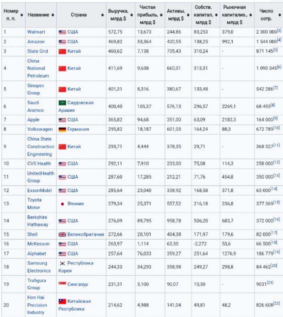Click the US flag in Apple row
The width and height of the screenshot is (283, 317).
(x=62, y=120)
